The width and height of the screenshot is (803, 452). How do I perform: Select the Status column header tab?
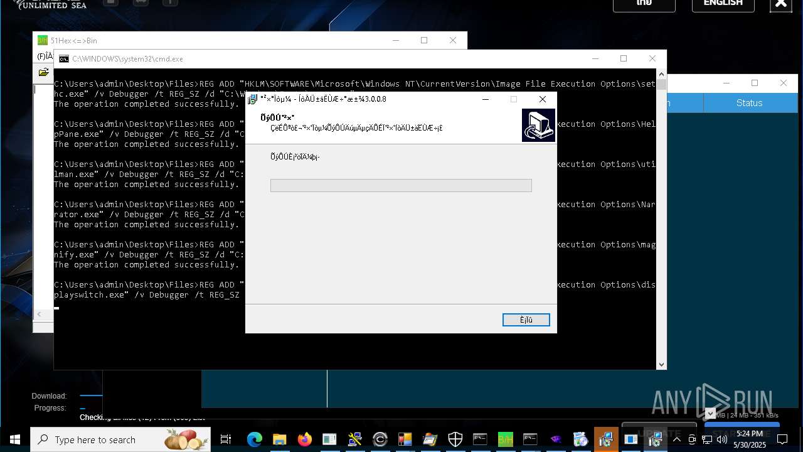[x=750, y=103]
